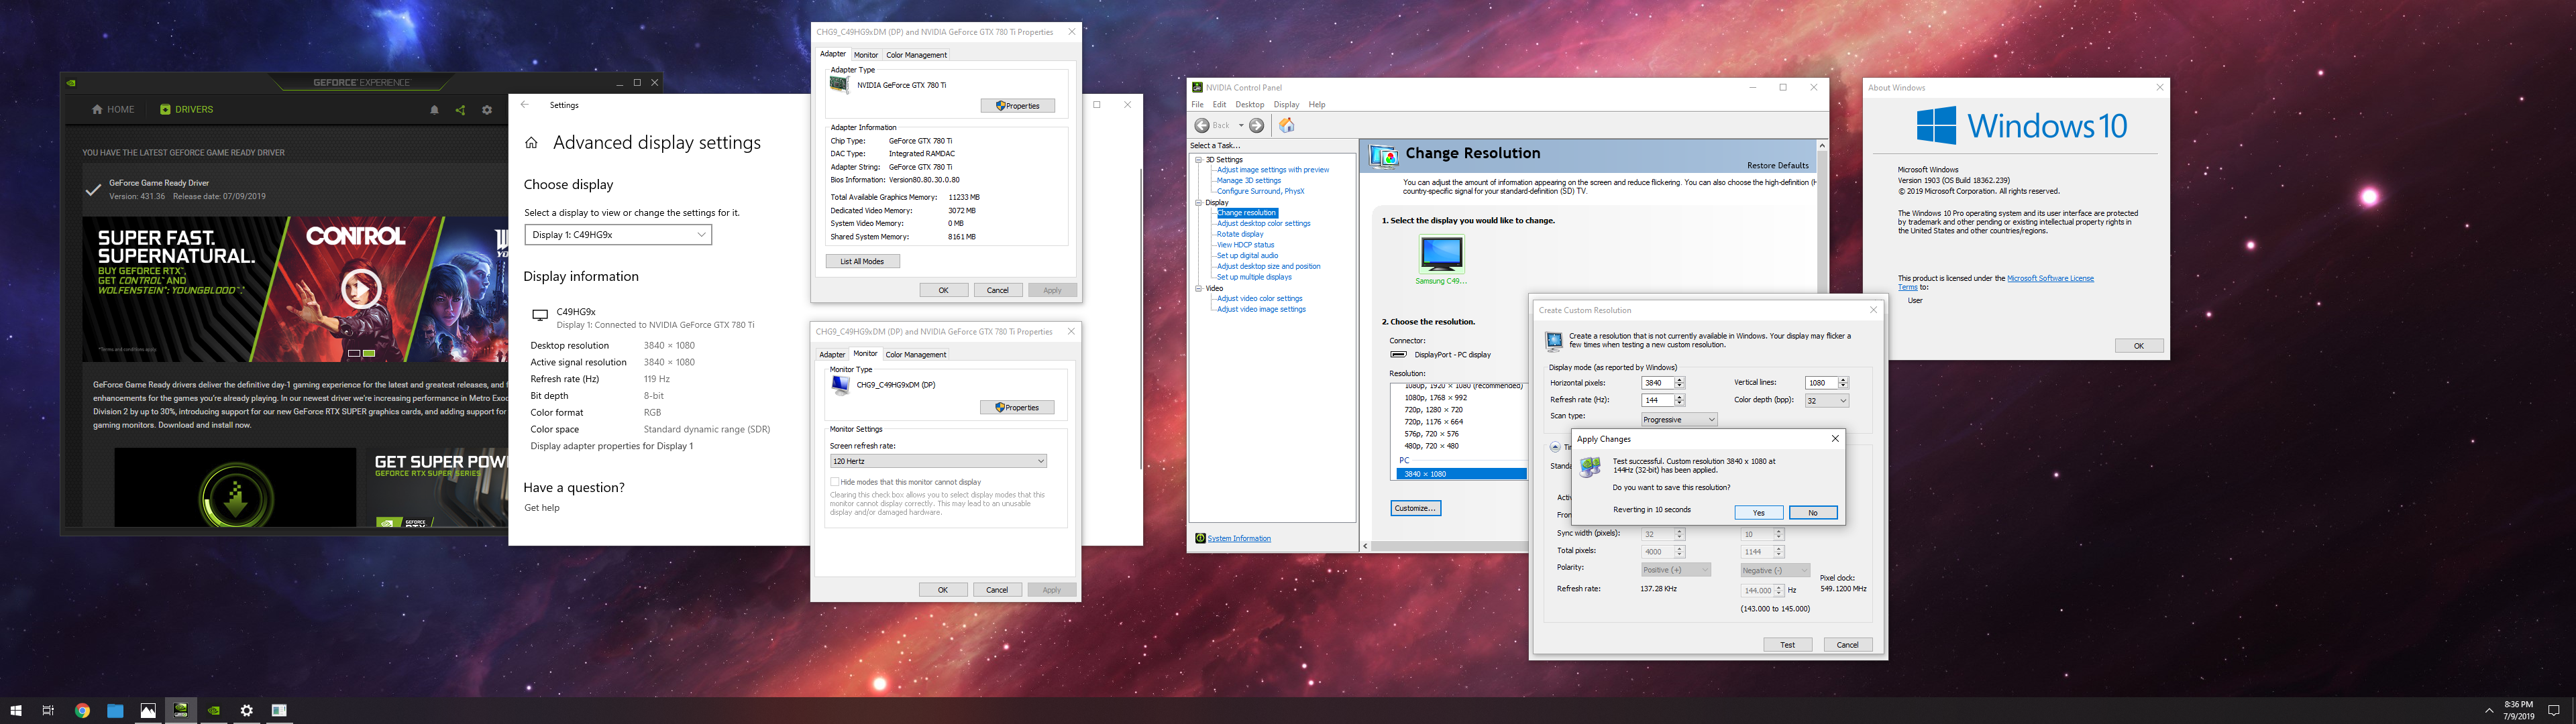The width and height of the screenshot is (2576, 724).
Task: Open the File menu in NVIDIA Control Panel
Action: 1197,105
